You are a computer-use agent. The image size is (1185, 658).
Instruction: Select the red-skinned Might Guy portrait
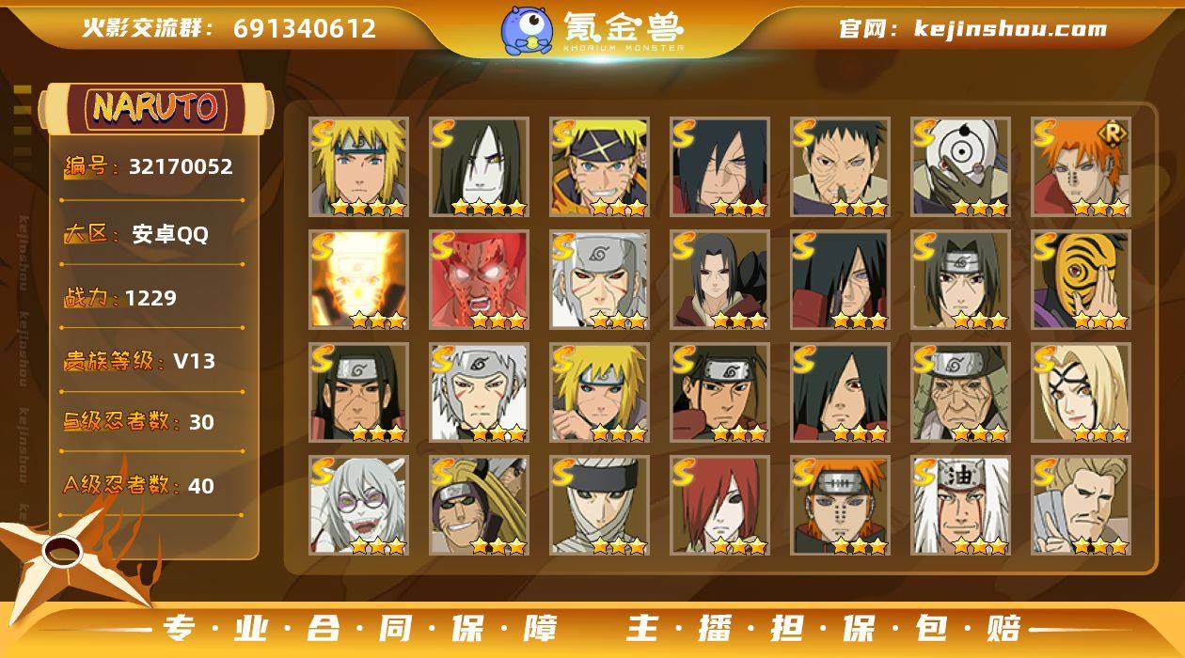click(x=479, y=280)
